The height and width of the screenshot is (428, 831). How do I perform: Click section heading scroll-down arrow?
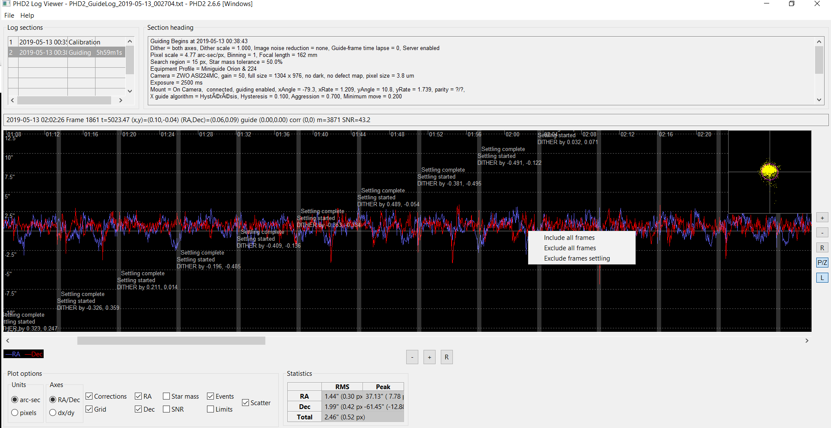click(819, 100)
